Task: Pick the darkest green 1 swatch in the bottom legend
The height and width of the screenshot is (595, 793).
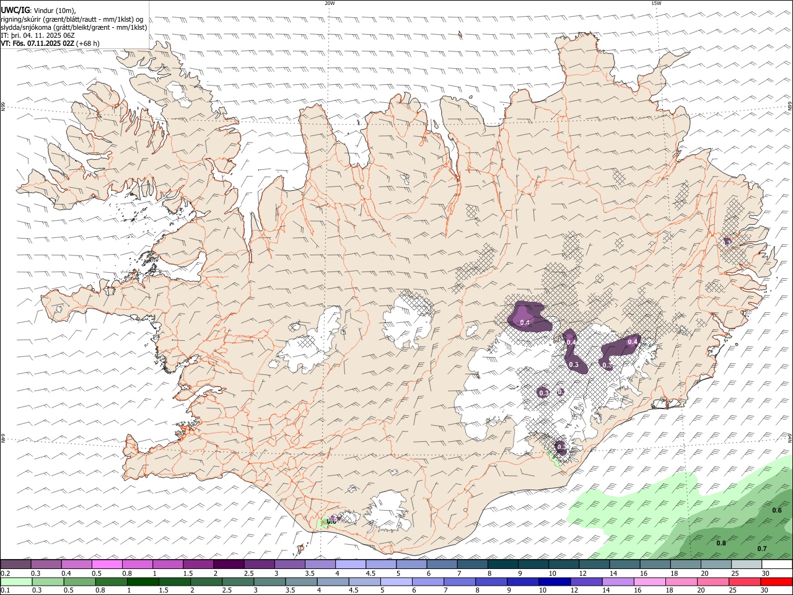Action: [142, 581]
